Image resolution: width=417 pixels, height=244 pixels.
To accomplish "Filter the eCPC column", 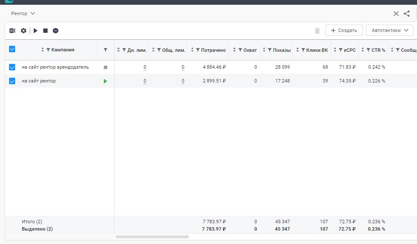I will (341, 50).
